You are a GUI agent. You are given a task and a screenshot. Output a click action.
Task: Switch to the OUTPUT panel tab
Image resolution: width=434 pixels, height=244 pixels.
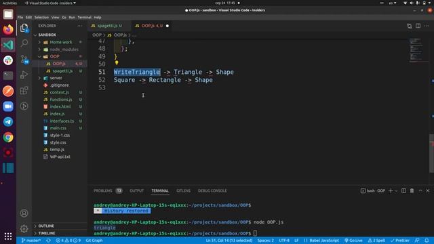click(137, 190)
